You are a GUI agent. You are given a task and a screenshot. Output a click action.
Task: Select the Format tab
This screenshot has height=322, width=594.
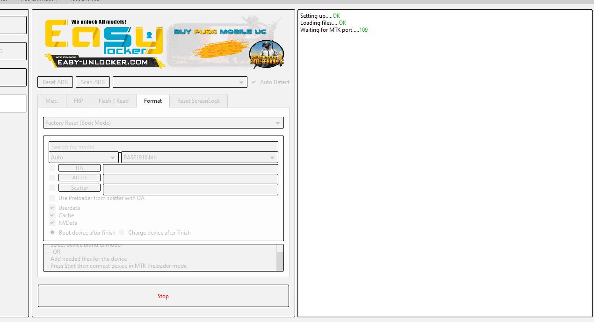(x=153, y=100)
